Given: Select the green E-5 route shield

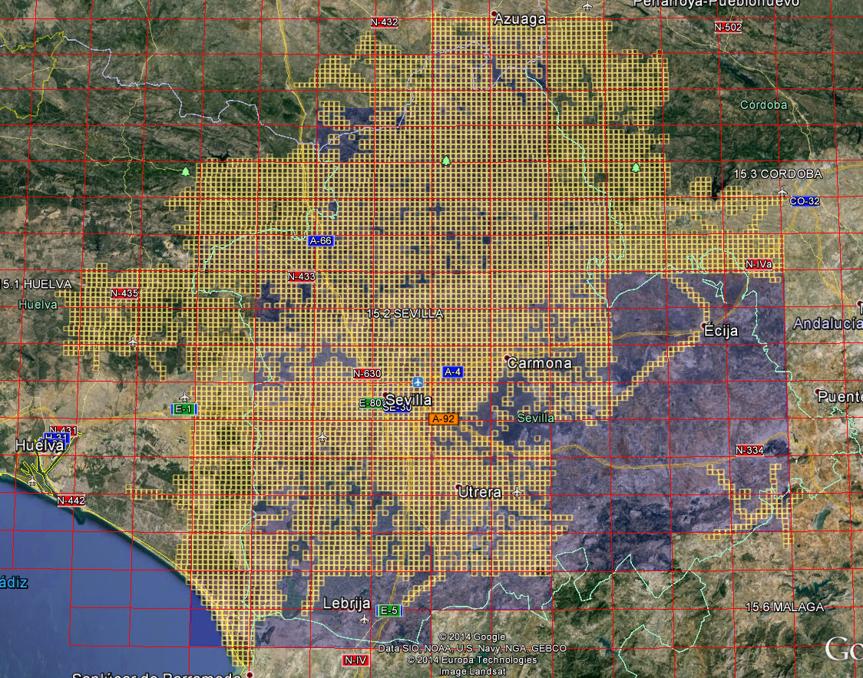Looking at the screenshot, I should [389, 610].
